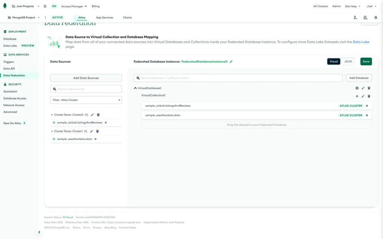Click the invite user icon near top right
Image resolution: width=383 pixels, height=239 pixels.
[355, 18]
